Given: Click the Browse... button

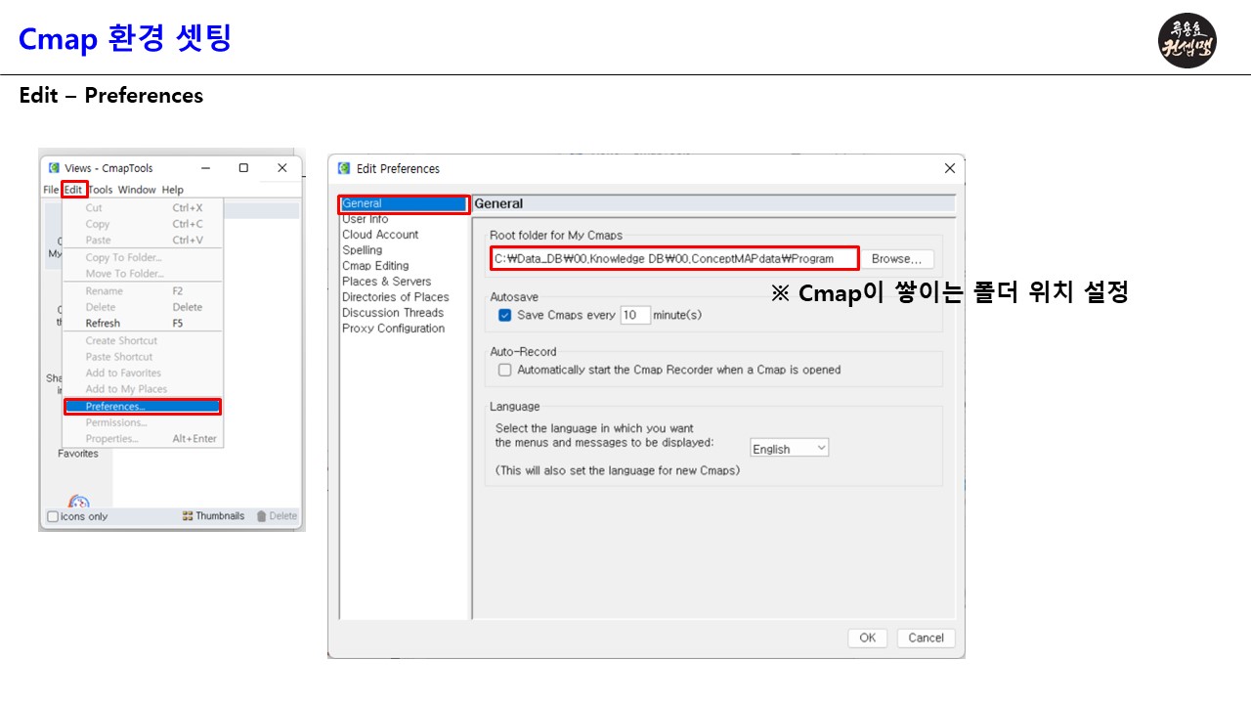Looking at the screenshot, I should [x=897, y=259].
